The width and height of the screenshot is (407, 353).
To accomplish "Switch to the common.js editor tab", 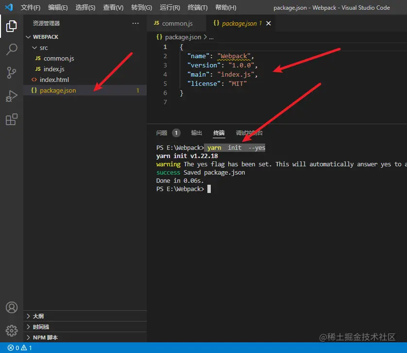I will (x=176, y=23).
